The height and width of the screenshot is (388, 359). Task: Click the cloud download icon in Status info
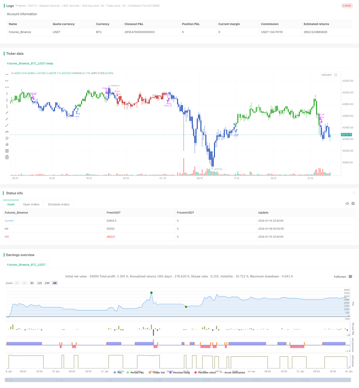pos(347,204)
